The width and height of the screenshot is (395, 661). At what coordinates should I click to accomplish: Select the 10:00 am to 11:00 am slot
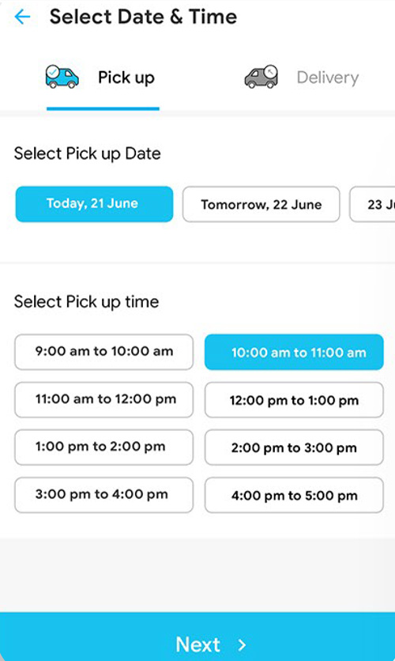294,352
